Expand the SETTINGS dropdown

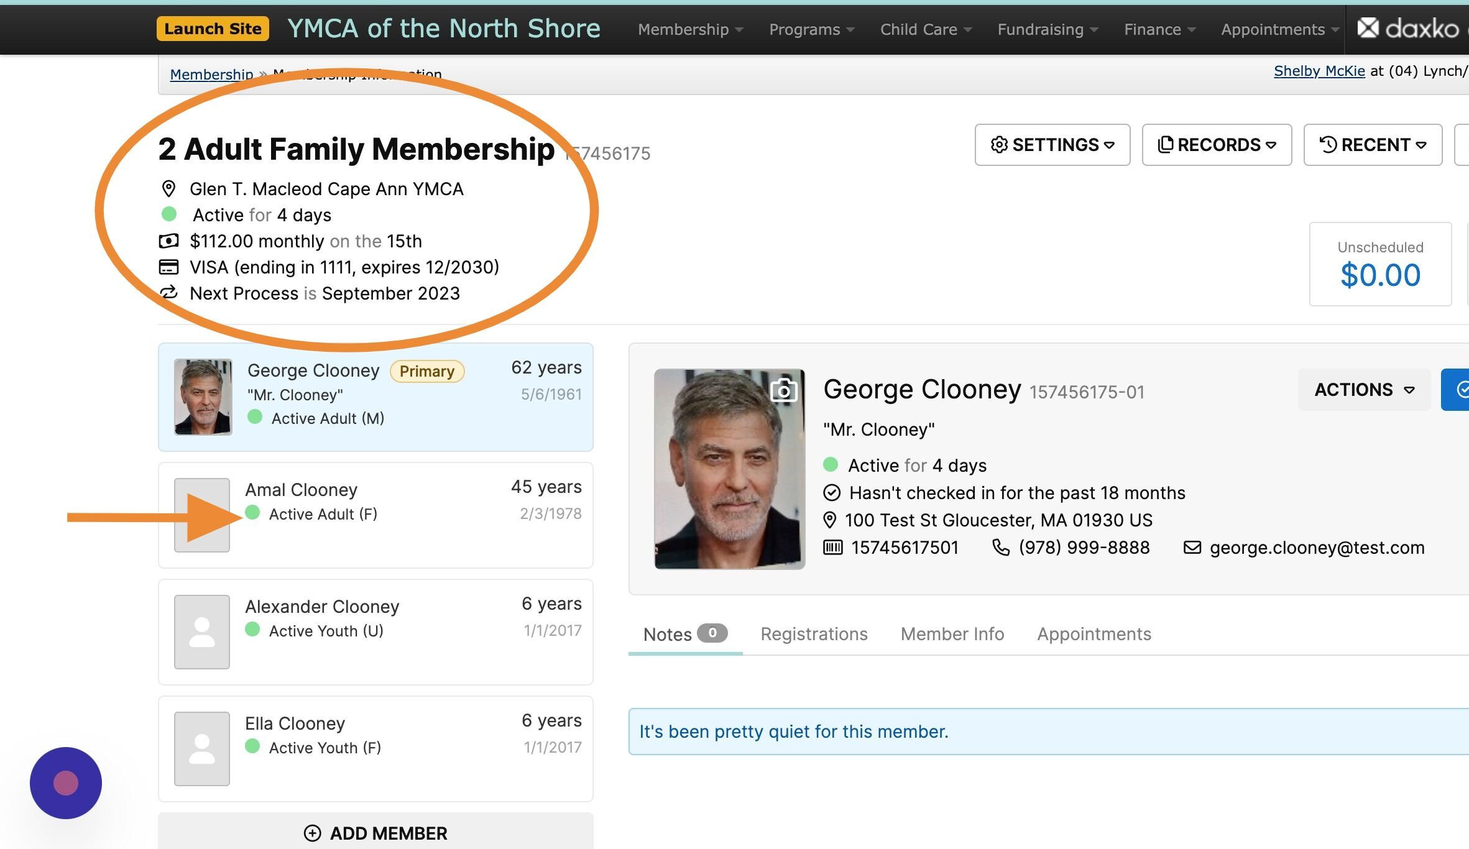[1052, 145]
